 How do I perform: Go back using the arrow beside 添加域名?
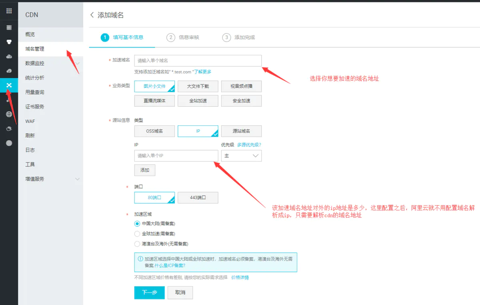92,15
